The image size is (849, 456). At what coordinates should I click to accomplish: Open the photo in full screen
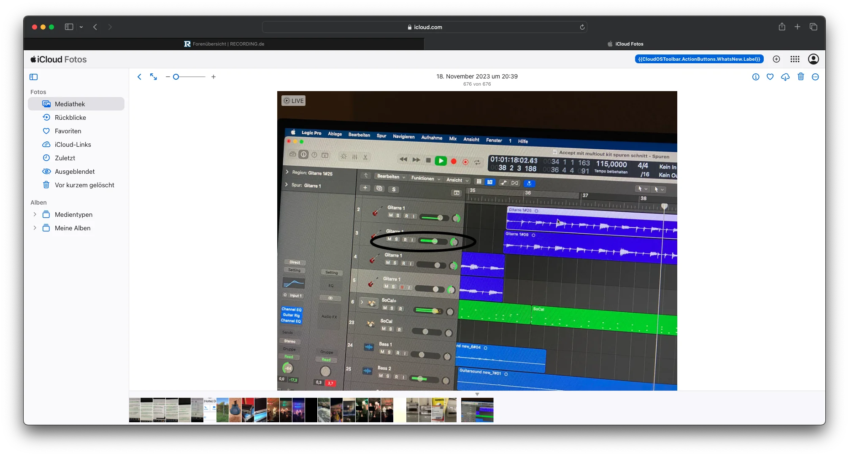[154, 77]
